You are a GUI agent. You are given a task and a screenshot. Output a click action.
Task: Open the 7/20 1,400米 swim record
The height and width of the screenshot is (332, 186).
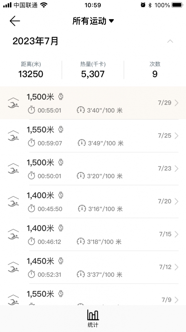click(x=93, y=202)
